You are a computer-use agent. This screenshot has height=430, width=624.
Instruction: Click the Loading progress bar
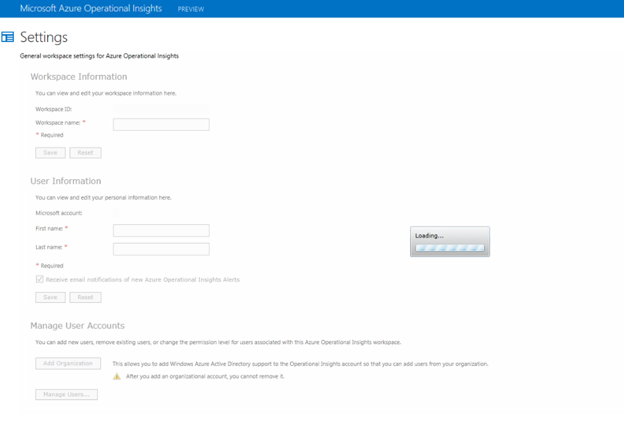coord(450,248)
